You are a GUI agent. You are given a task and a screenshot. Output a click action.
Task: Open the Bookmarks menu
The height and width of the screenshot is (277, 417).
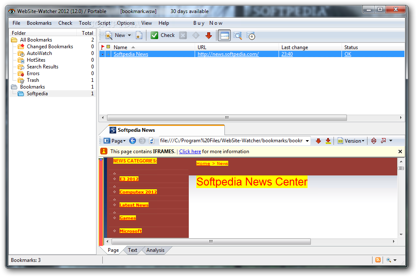[39, 23]
